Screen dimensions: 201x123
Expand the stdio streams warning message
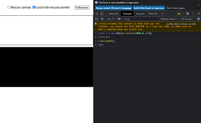[x=99, y=24]
